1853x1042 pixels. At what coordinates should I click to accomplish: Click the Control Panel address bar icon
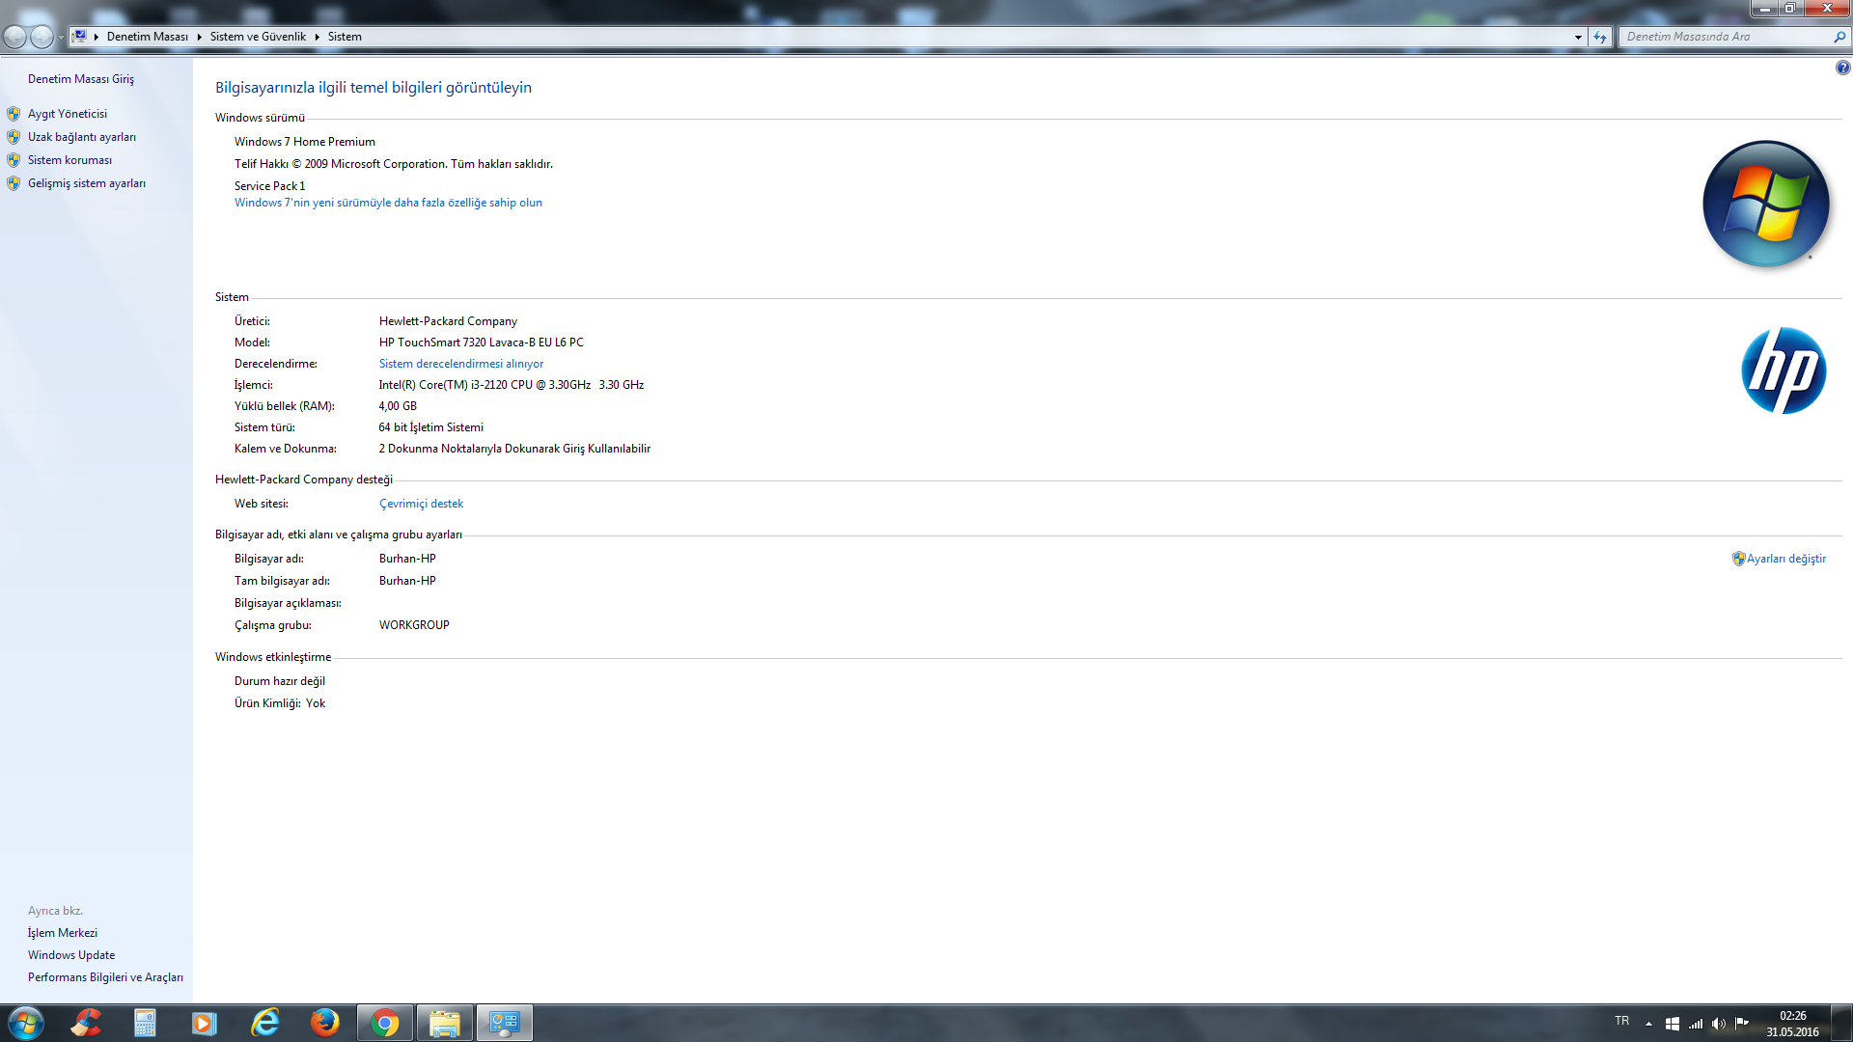(x=79, y=37)
